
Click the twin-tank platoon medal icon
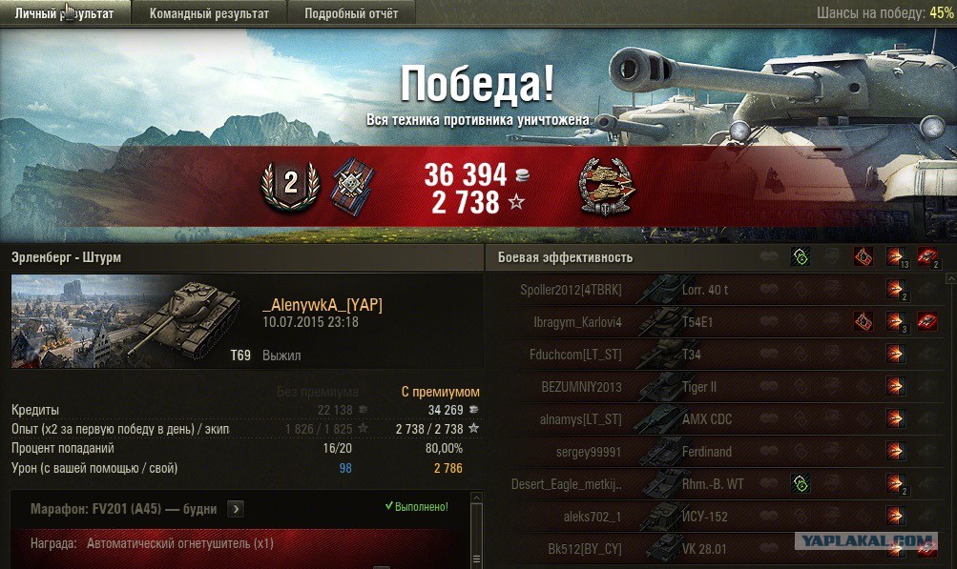click(x=607, y=186)
